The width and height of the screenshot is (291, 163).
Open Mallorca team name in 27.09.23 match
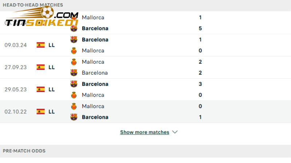(x=93, y=62)
